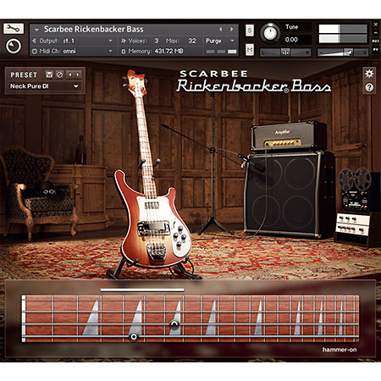Go to previous instrument with the header left arrow

220,29
